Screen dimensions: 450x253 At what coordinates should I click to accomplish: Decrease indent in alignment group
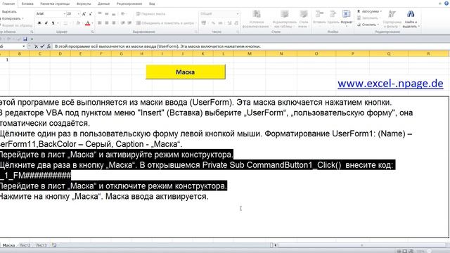(x=123, y=23)
